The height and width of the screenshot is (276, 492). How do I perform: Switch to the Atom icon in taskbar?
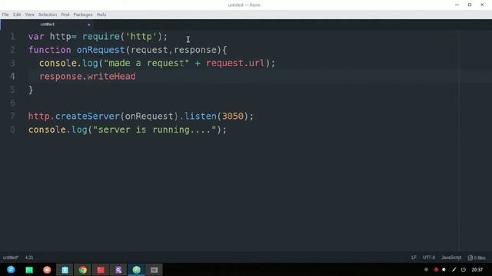(x=137, y=270)
